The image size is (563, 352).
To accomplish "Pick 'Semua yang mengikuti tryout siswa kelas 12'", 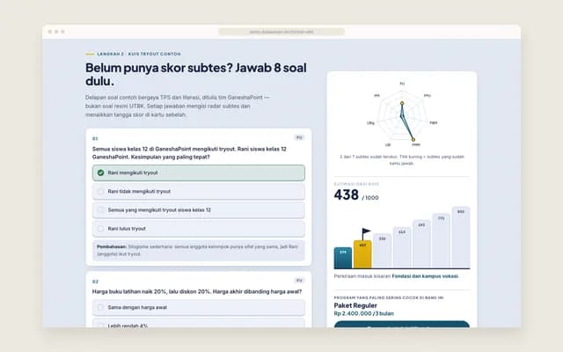I will (x=199, y=210).
